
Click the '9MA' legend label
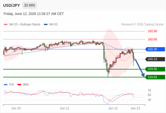(26, 85)
